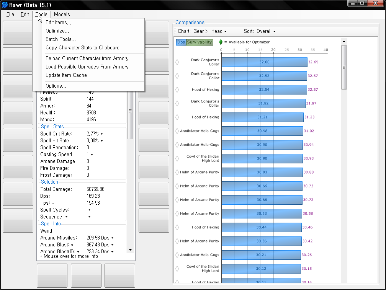Click the green Available for Optimizer diamond
Screen dimensions: 386x290
[221, 42]
